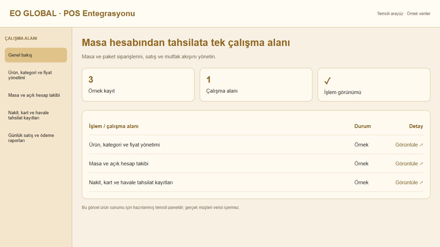Click the number 1 in Çalışma alanı card

209,80
